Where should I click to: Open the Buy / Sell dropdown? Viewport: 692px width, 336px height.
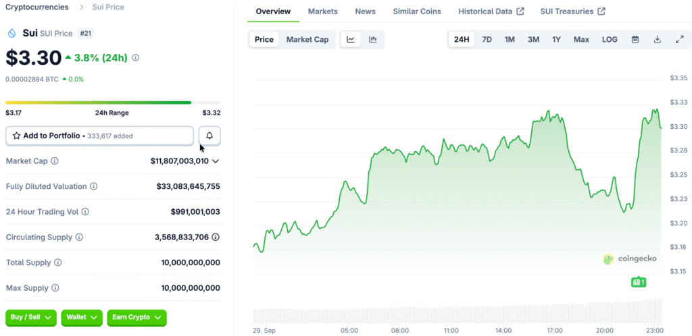click(x=31, y=317)
